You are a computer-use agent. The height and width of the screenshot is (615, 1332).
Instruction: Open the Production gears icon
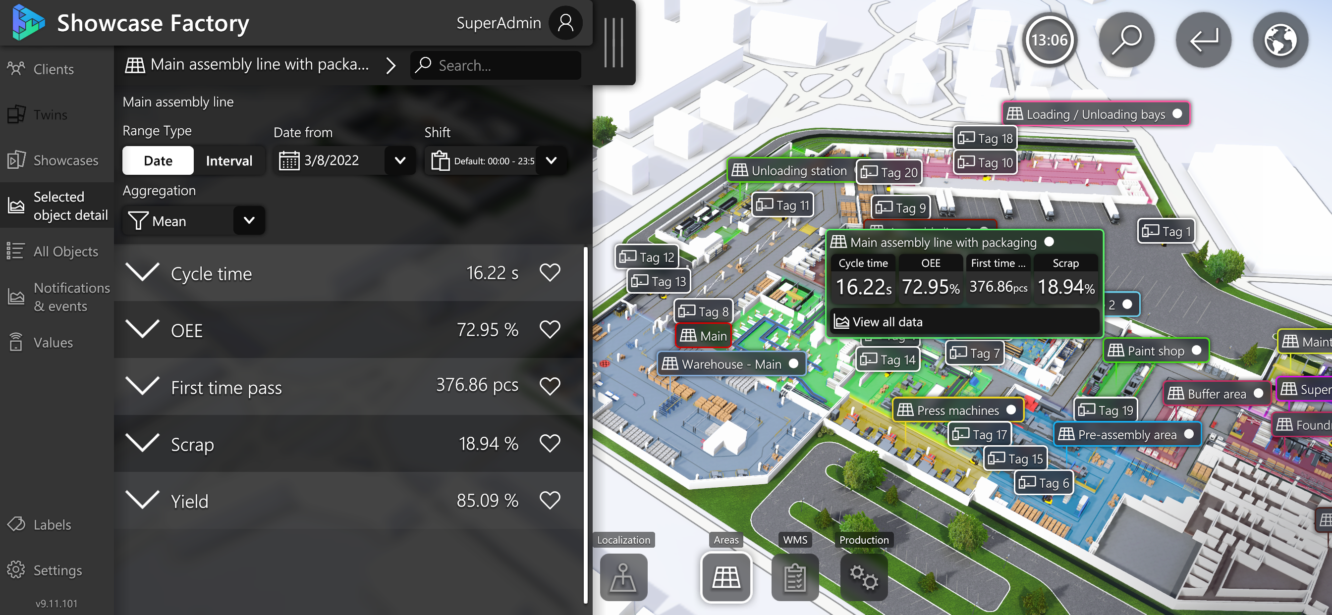[864, 577]
